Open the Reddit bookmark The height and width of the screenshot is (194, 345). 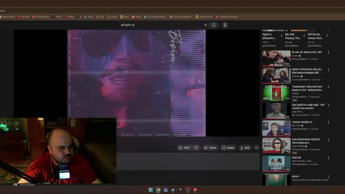click(136, 17)
